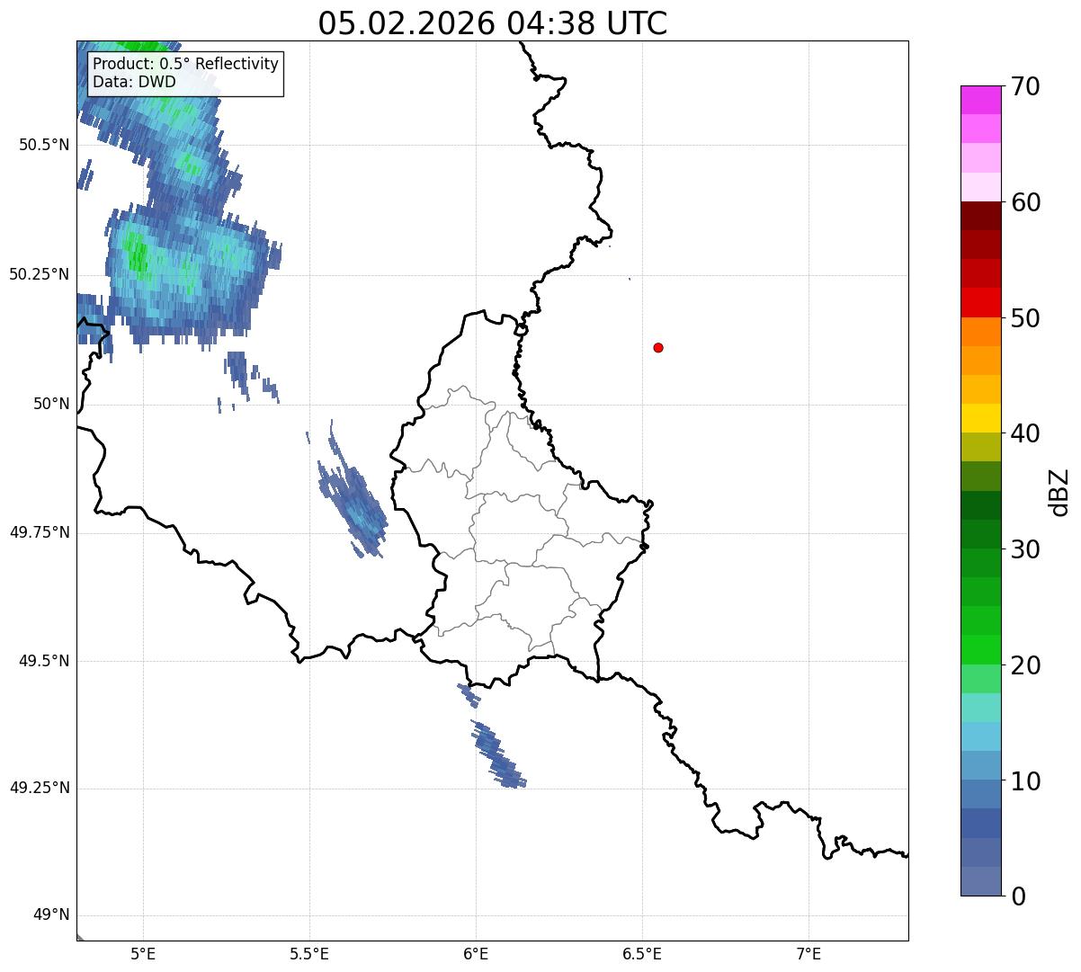1081x972 pixels.
Task: Click the 5°E longitude label
Action: (x=143, y=953)
